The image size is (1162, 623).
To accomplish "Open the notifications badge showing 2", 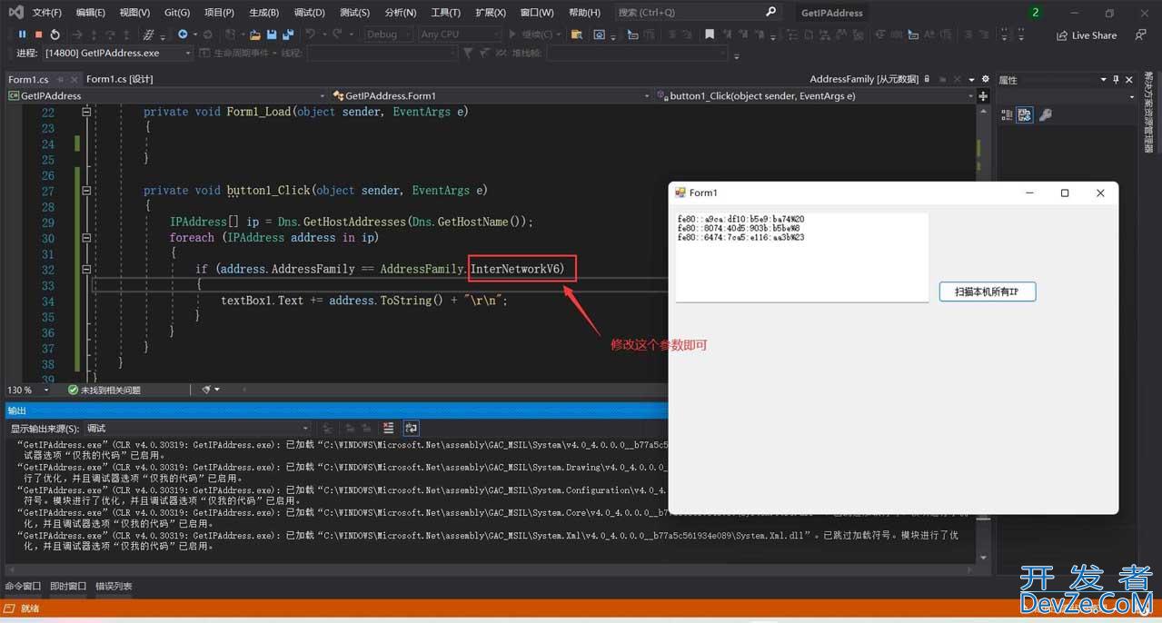I will pos(1035,13).
